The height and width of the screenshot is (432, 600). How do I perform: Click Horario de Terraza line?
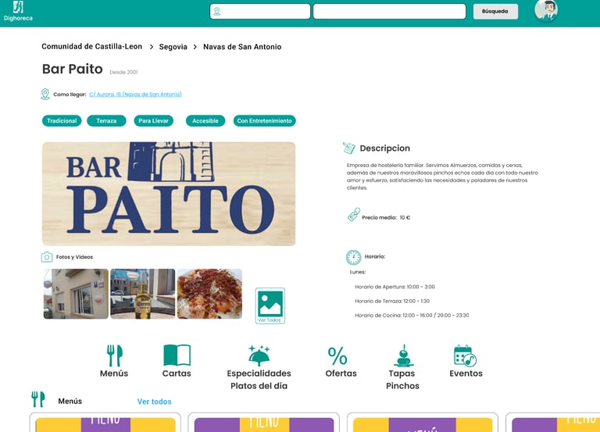pyautogui.click(x=392, y=301)
